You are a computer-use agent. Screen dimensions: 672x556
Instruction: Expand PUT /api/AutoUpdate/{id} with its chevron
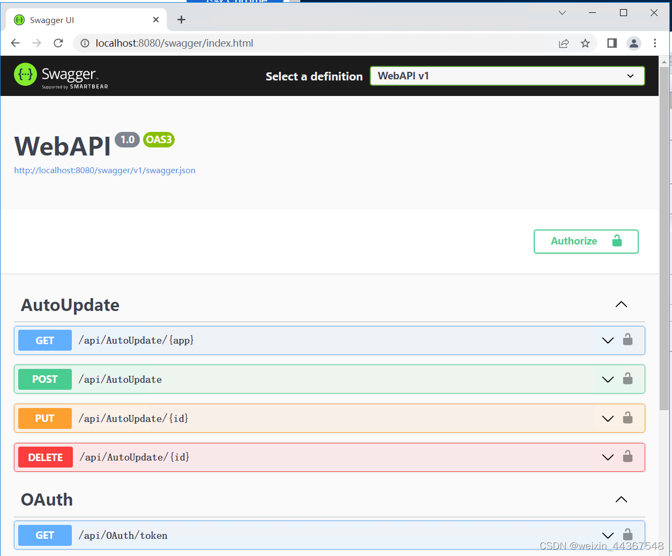click(608, 419)
